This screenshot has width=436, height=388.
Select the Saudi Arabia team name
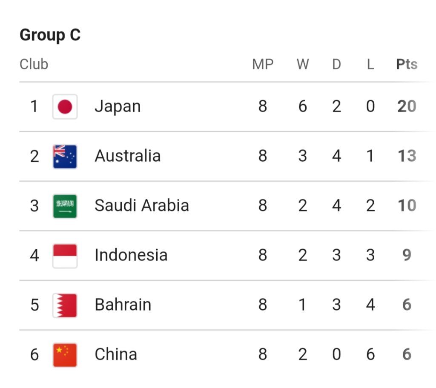coord(141,206)
